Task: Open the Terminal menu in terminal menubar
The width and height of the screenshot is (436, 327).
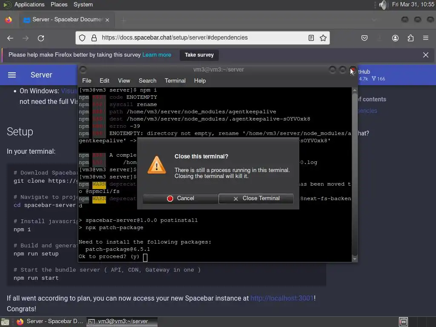Action: click(175, 80)
